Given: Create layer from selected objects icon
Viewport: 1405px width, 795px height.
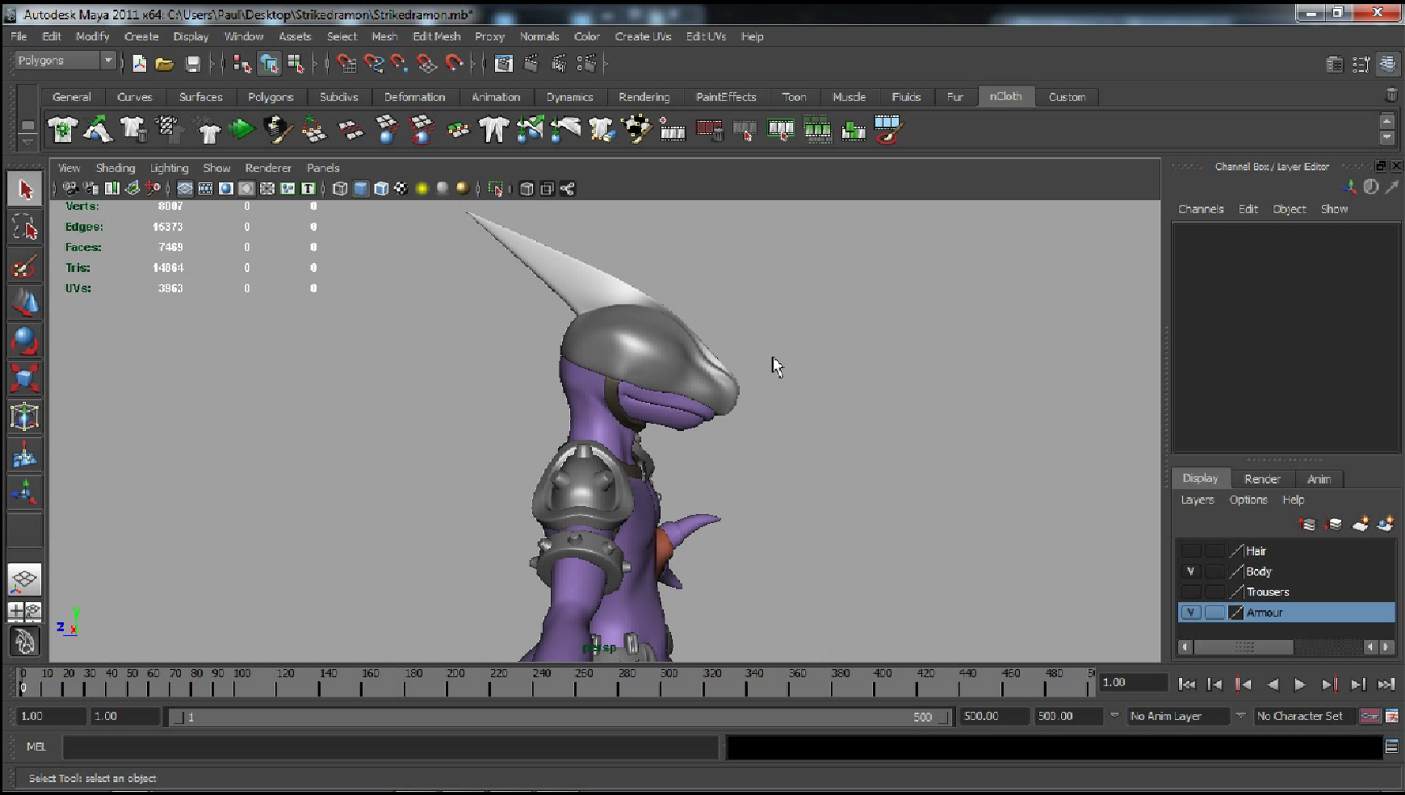Looking at the screenshot, I should (1386, 525).
